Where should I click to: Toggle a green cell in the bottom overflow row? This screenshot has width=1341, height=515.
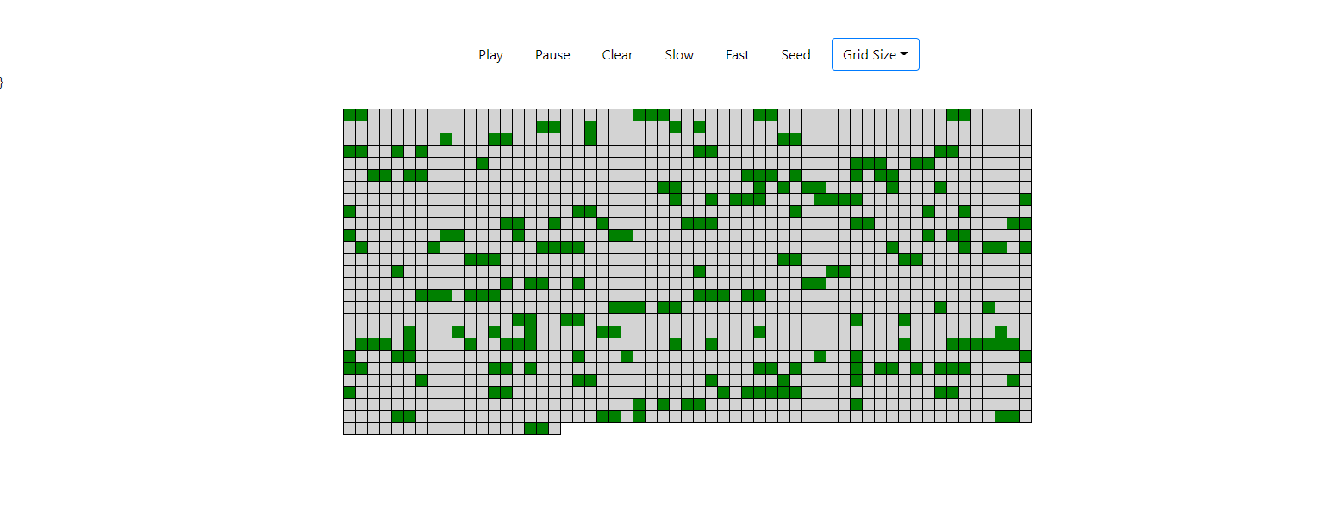point(534,428)
